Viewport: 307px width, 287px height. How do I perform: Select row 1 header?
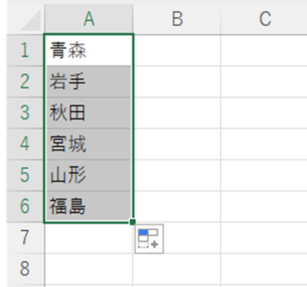[x=25, y=50]
